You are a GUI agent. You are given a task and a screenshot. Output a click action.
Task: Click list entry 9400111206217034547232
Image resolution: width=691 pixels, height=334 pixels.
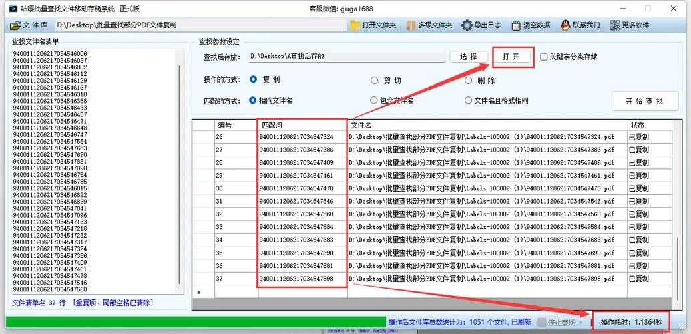click(50, 235)
